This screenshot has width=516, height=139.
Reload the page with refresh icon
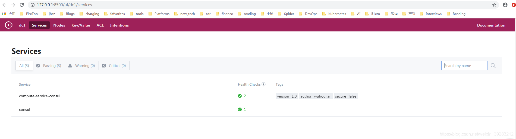click(22, 5)
